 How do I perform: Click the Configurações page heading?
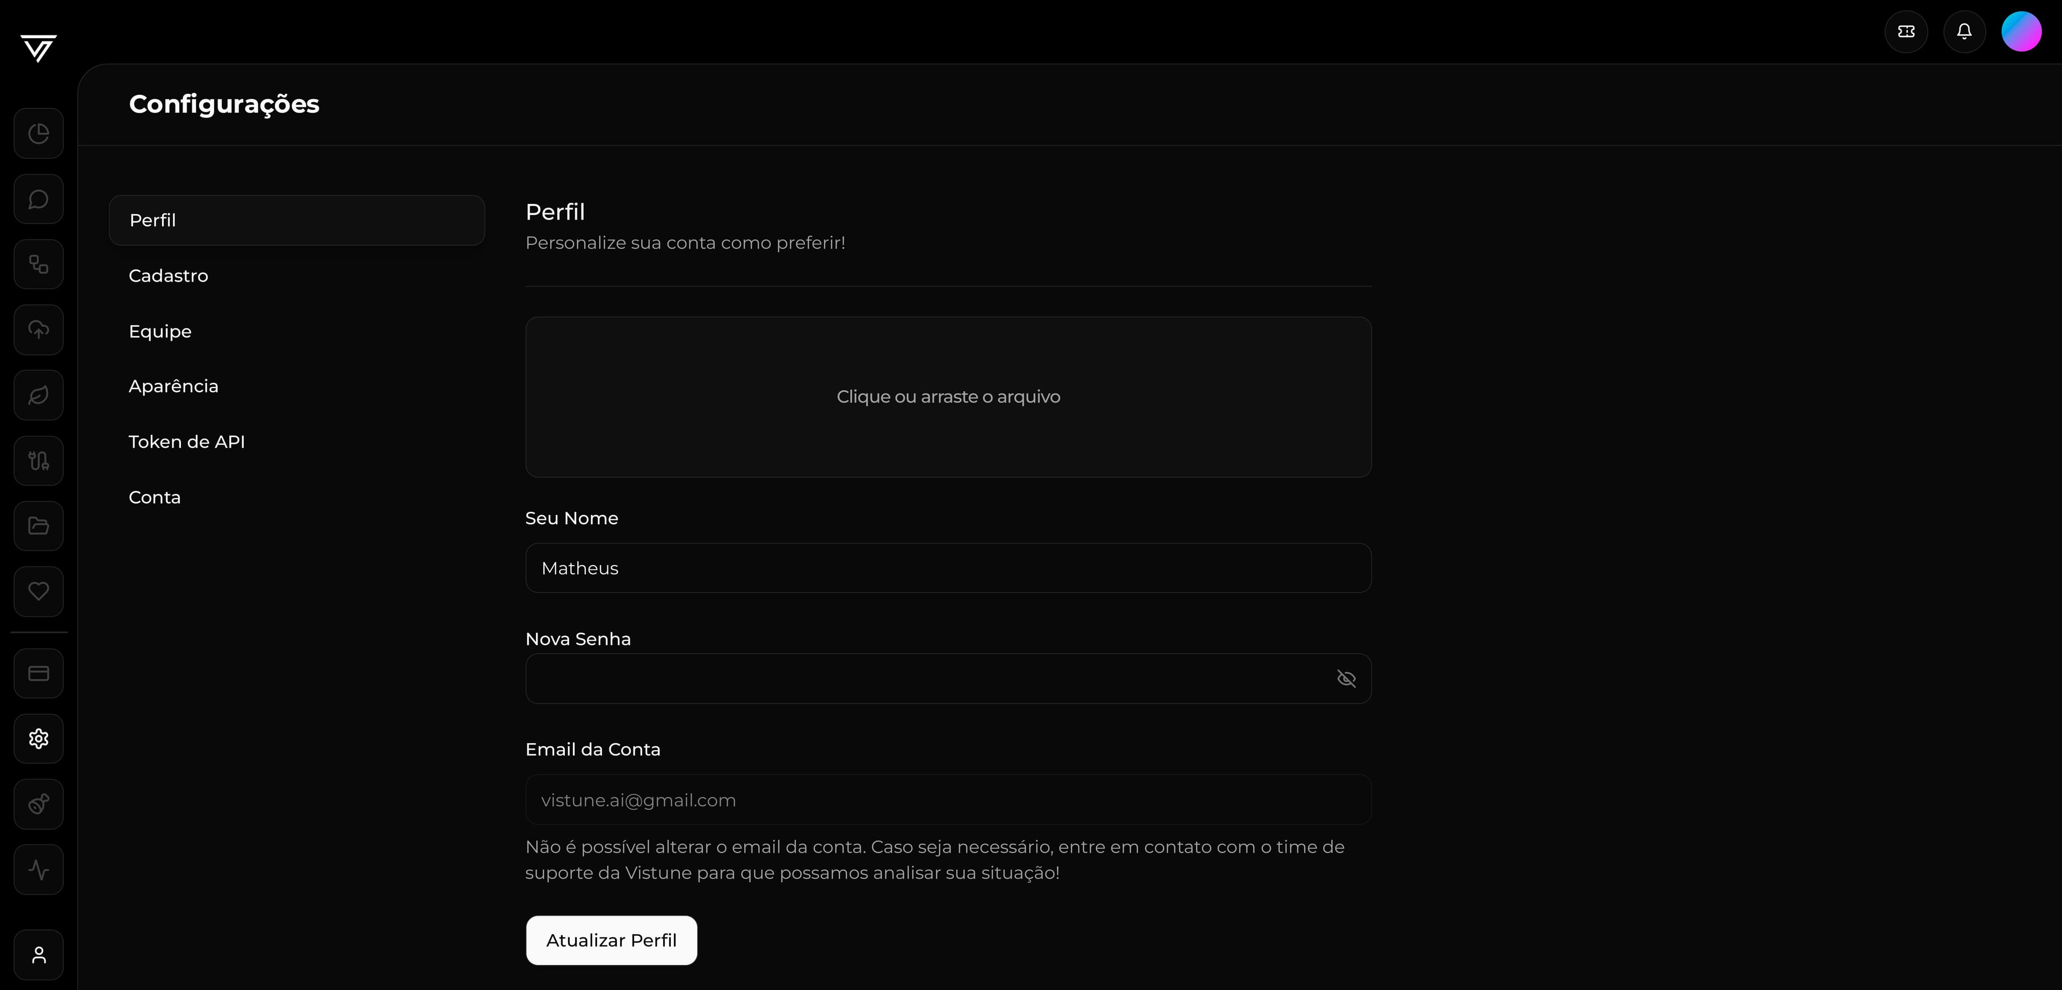tap(224, 104)
